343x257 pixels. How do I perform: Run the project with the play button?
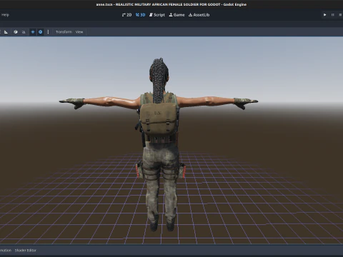click(324, 15)
